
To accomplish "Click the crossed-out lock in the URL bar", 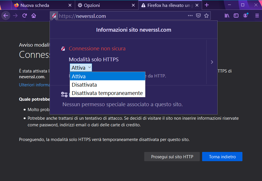I will [x=54, y=16].
